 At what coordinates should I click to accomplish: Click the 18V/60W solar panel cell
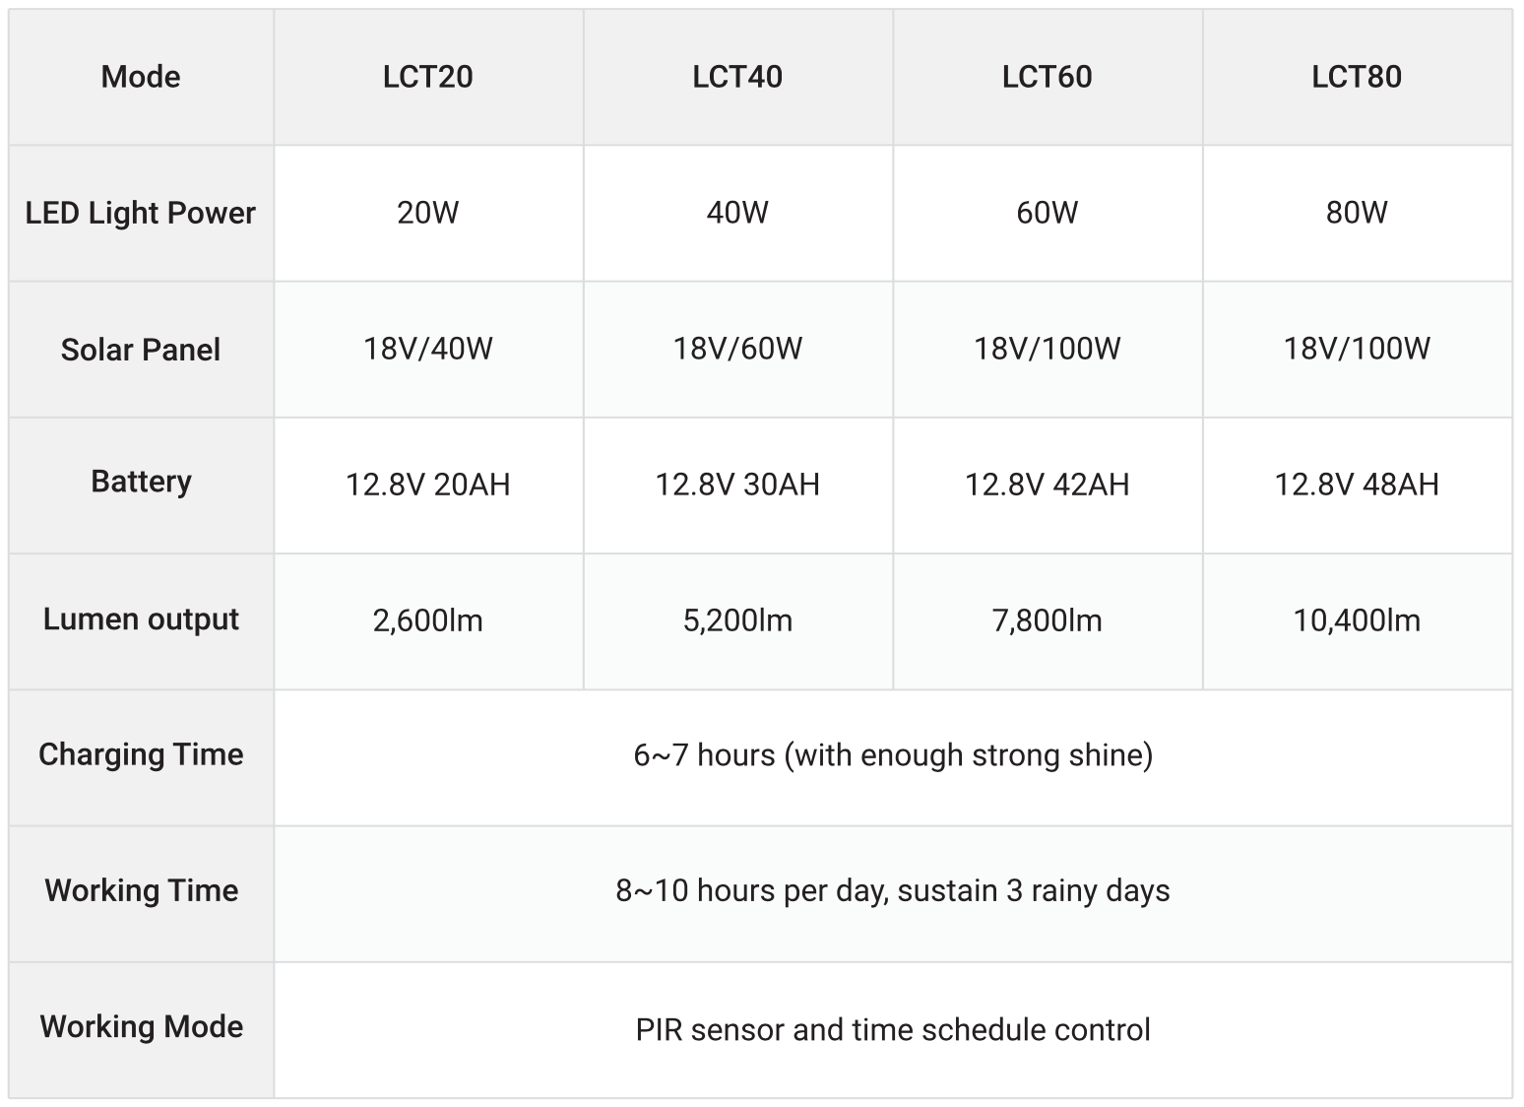pos(737,349)
